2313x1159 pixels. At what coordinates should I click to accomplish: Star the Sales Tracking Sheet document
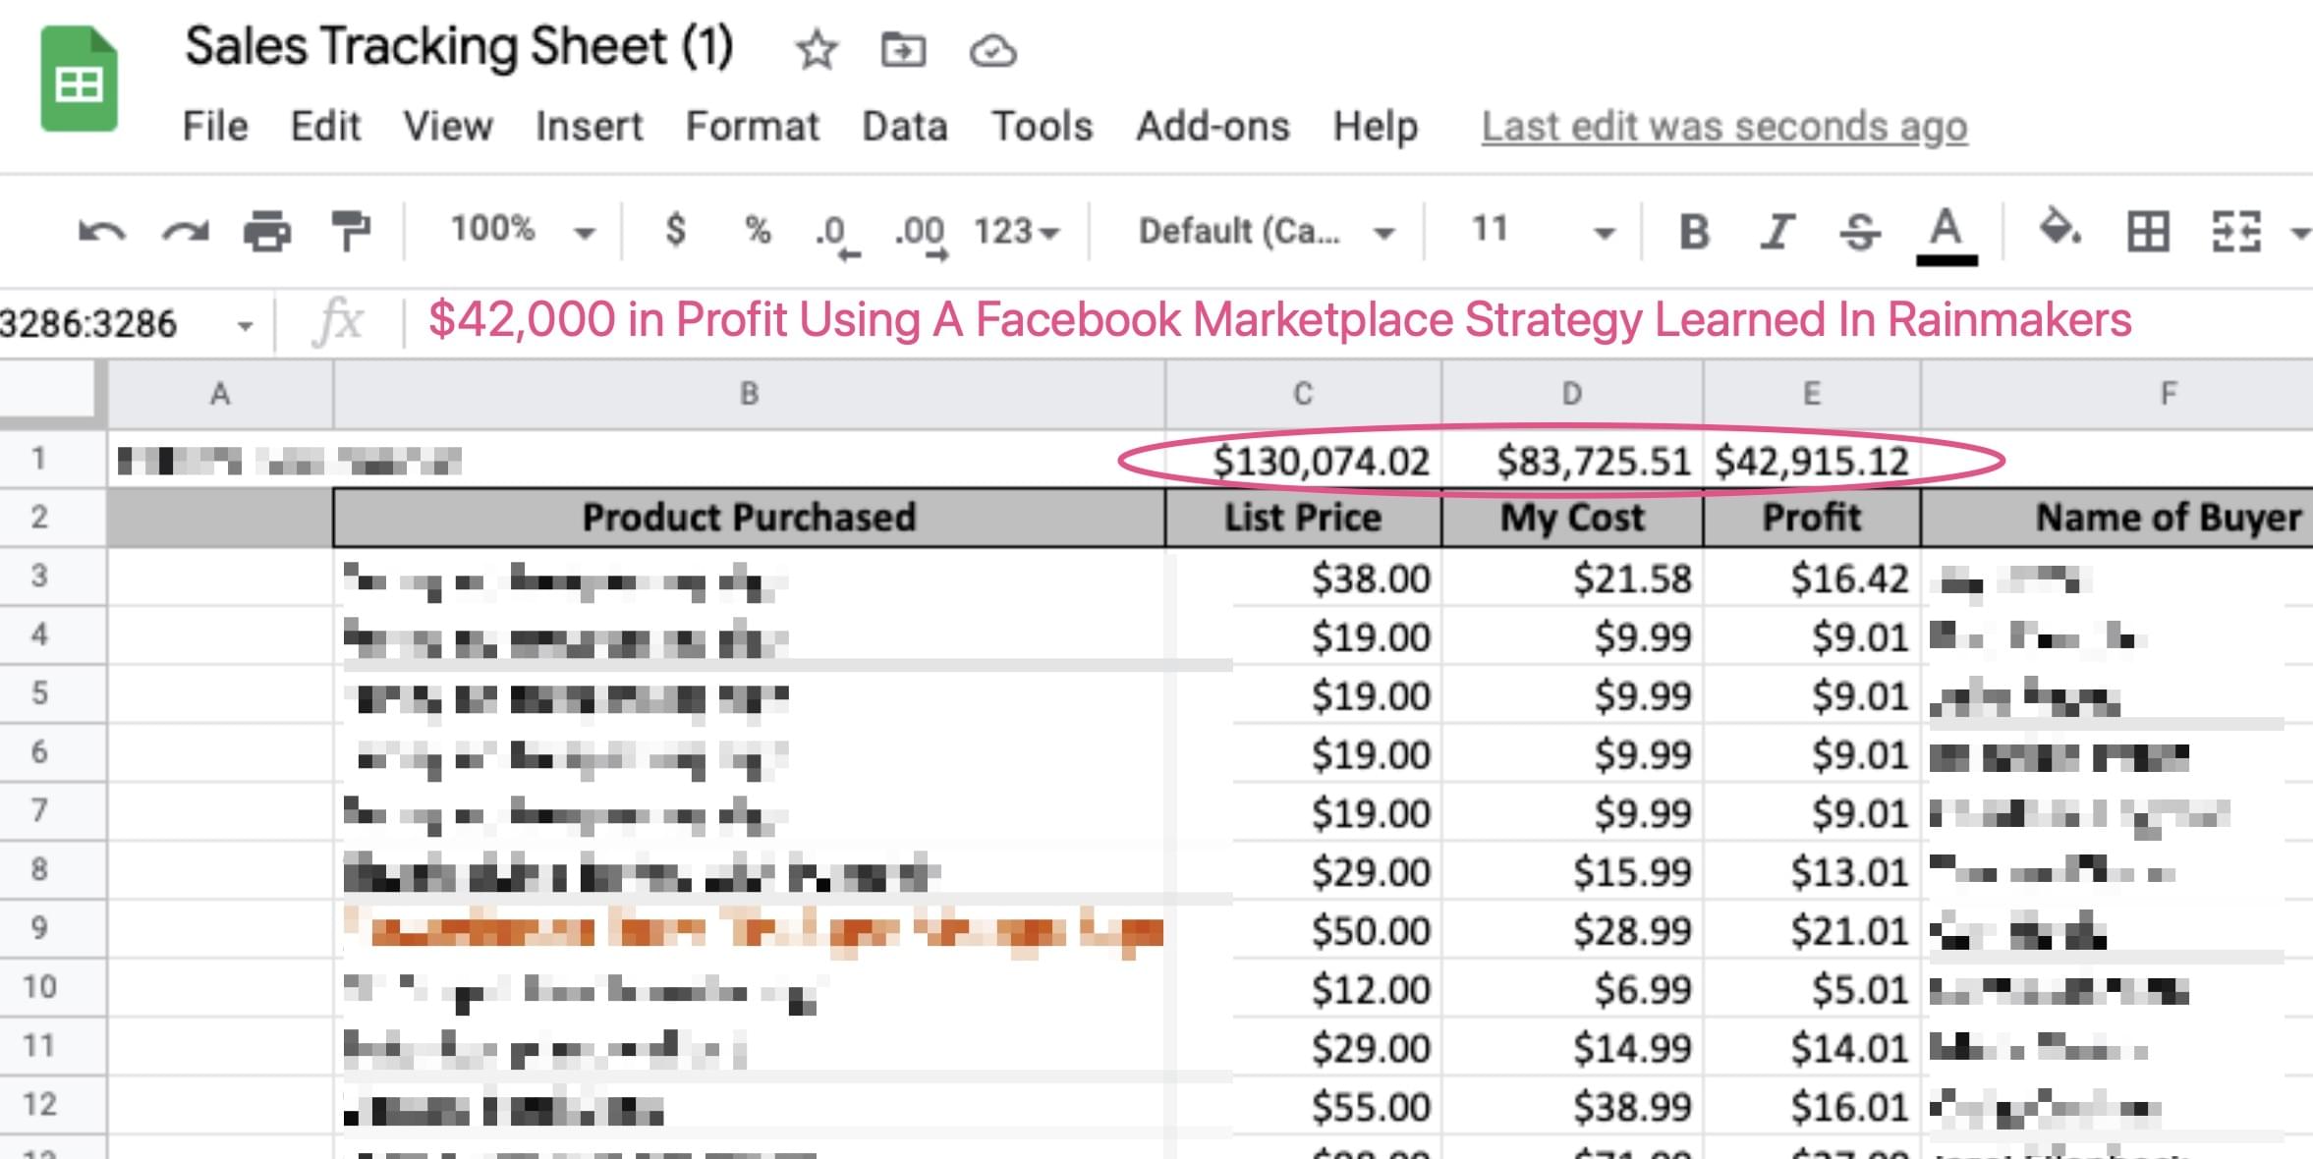click(x=816, y=49)
